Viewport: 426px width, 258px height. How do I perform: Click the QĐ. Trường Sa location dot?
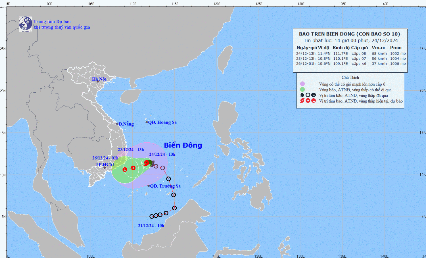pos(149,186)
